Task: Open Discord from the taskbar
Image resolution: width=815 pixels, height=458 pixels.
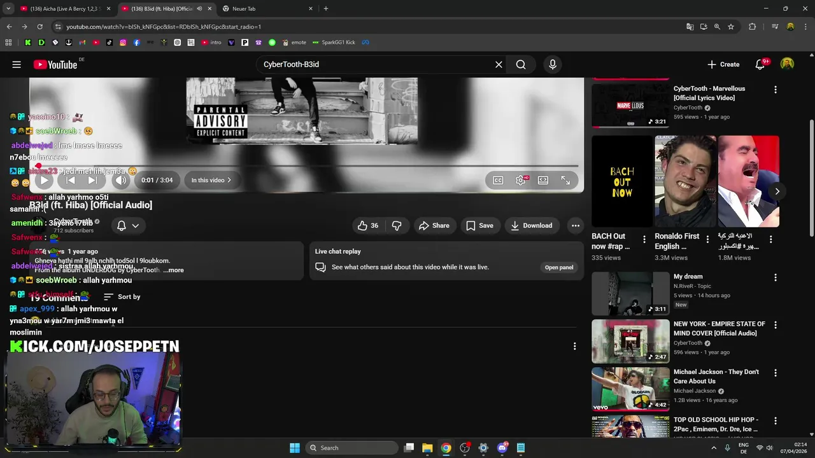Action: pyautogui.click(x=502, y=448)
